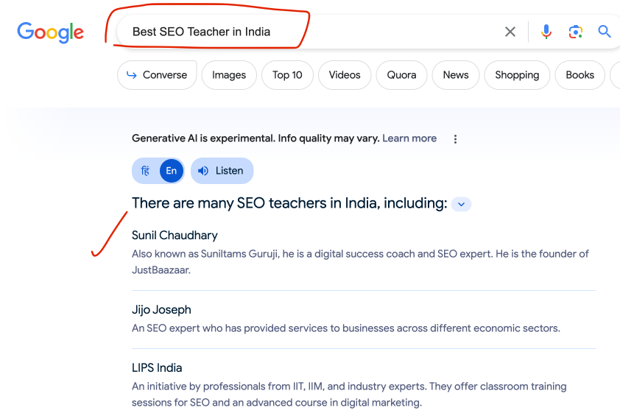Viewport: 620px width, 413px height.
Task: Click 'There are many SEO teachers' headline
Action: pos(289,203)
